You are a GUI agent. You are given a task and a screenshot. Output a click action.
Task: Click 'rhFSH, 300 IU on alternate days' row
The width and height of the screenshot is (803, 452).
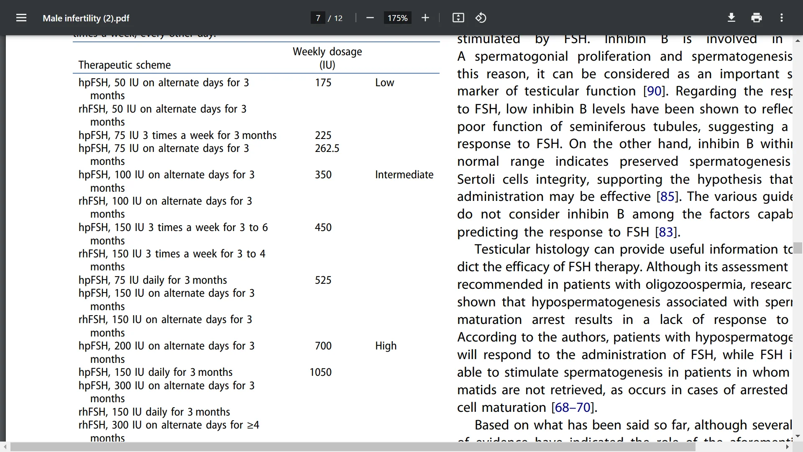[x=169, y=431]
